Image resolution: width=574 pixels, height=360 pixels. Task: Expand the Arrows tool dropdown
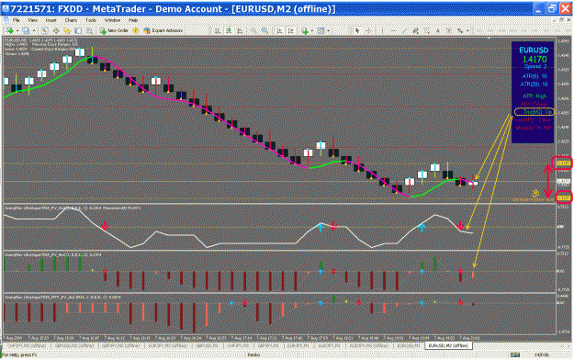(467, 30)
